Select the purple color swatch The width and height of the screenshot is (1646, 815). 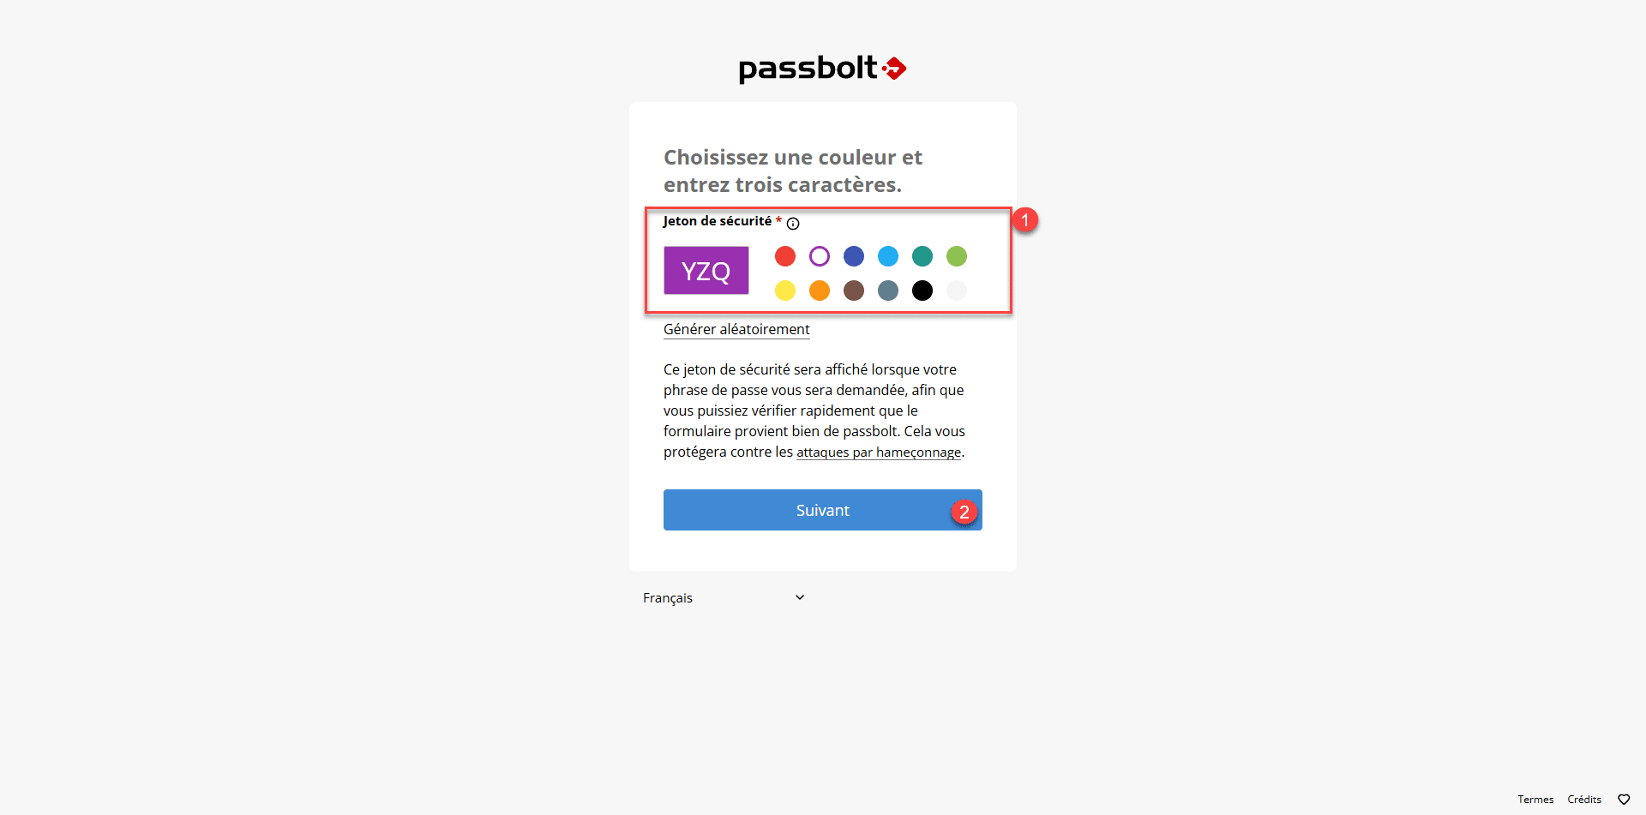point(820,256)
